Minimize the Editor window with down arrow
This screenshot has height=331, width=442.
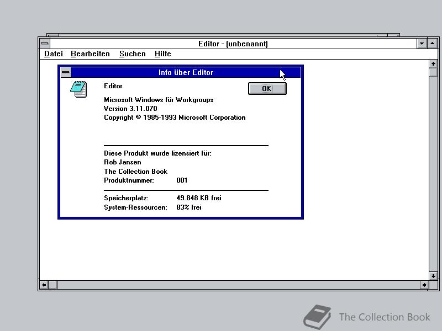[x=422, y=44]
